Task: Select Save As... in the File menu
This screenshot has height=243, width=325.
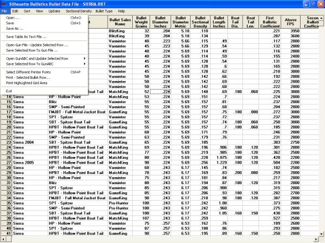Action: click(x=15, y=29)
